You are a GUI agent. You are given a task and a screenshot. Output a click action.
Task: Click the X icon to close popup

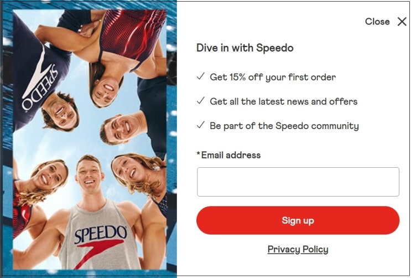pos(402,22)
